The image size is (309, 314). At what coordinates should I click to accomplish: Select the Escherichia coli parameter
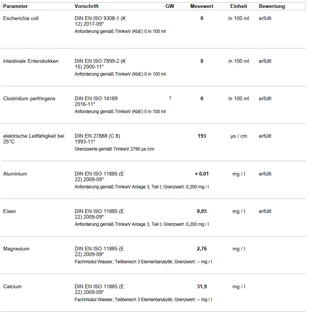21,18
